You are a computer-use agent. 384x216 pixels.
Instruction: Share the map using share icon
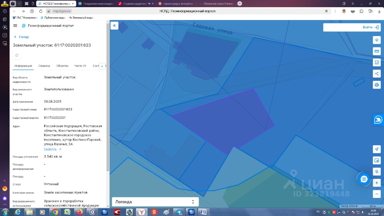pos(377,73)
